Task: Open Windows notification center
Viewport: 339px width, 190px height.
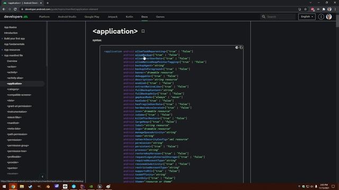Action: click(x=333, y=186)
